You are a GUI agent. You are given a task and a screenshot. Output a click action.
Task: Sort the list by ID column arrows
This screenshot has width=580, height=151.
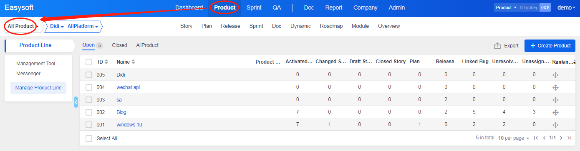click(x=106, y=62)
